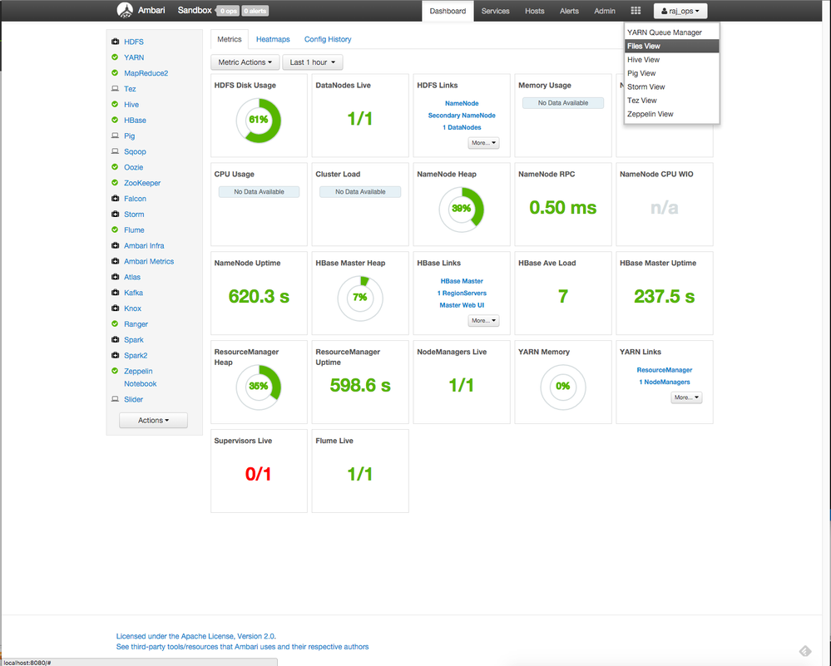Expand the More menu in YARN Links

pyautogui.click(x=687, y=397)
